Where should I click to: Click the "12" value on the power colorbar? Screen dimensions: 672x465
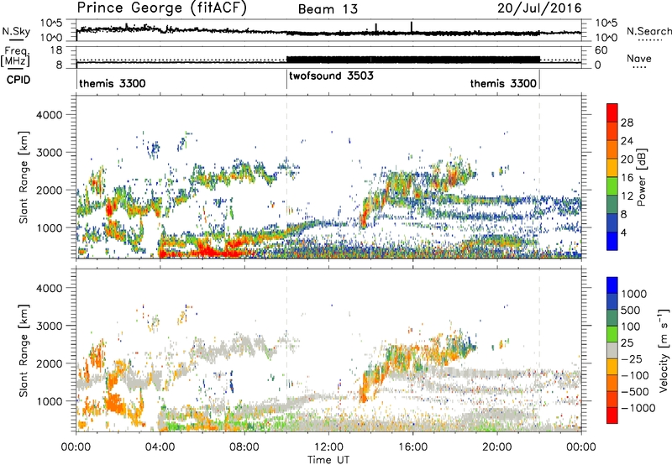(627, 196)
